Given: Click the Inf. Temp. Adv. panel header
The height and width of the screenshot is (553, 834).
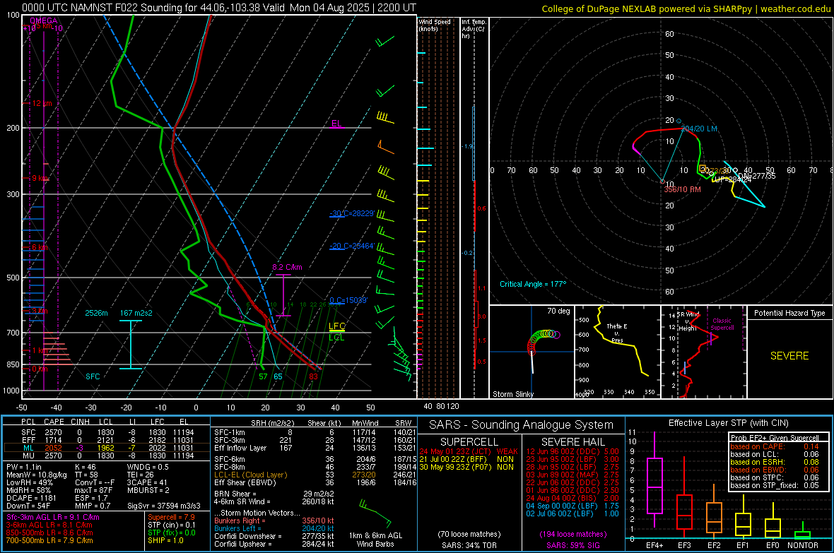Looking at the screenshot, I should (474, 29).
